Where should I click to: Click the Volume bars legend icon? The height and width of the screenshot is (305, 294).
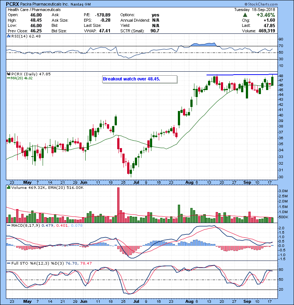[x=8, y=187]
